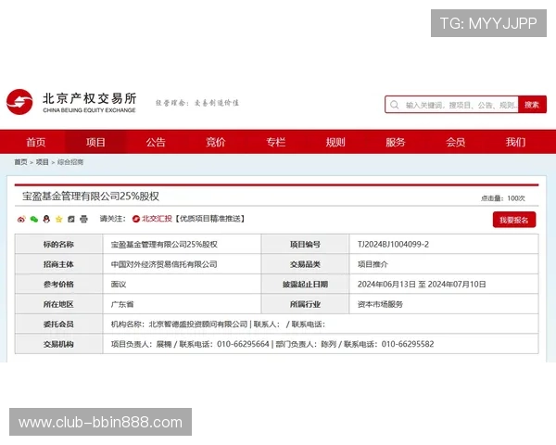This screenshot has height=445, width=556.
Task: Click the 标的名称 value in the table
Action: 164,244
